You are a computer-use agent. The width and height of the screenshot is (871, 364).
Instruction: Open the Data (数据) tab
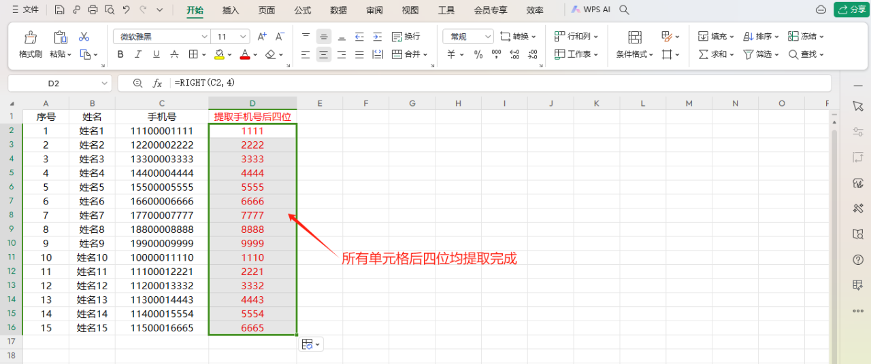point(338,10)
